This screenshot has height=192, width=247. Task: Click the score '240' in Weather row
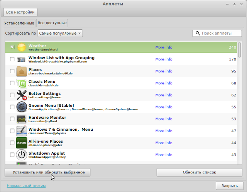(232, 47)
